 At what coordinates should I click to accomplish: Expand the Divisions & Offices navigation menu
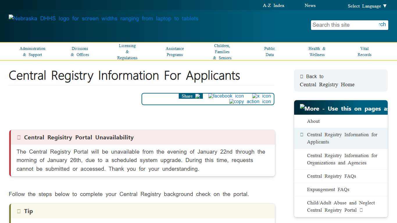pyautogui.click(x=80, y=51)
